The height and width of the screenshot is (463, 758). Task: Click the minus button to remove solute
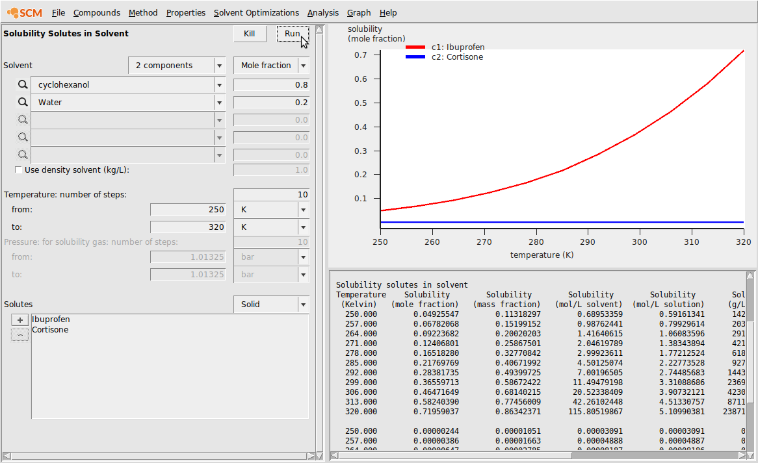[20, 334]
